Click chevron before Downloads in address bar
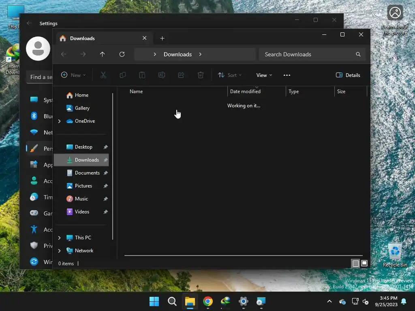Image resolution: width=415 pixels, height=311 pixels. 155,54
